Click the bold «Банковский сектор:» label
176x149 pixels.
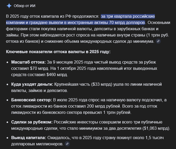(x=32, y=100)
